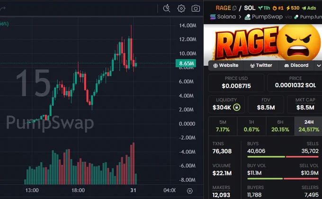This screenshot has width=322, height=199.
Task: Click the 31 date axis label
Action: pyautogui.click(x=133, y=190)
